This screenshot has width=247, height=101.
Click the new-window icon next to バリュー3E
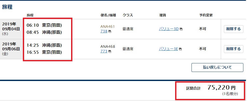point(180,49)
